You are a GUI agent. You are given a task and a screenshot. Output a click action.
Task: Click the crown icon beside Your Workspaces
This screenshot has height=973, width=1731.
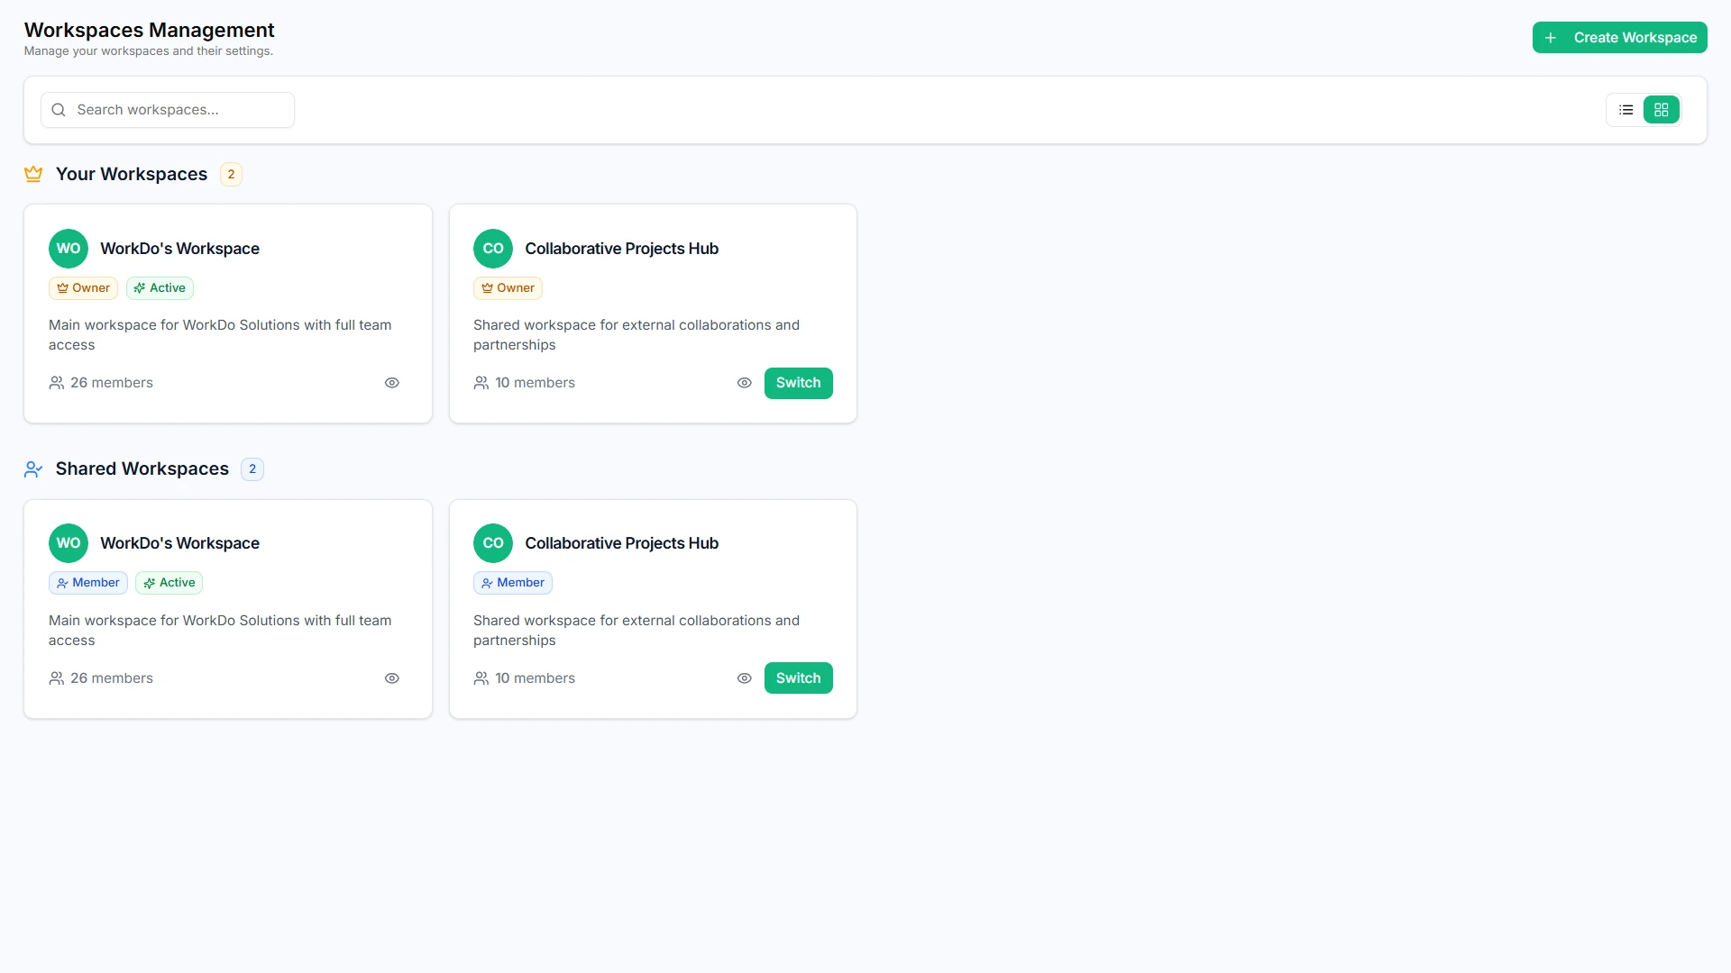(33, 174)
